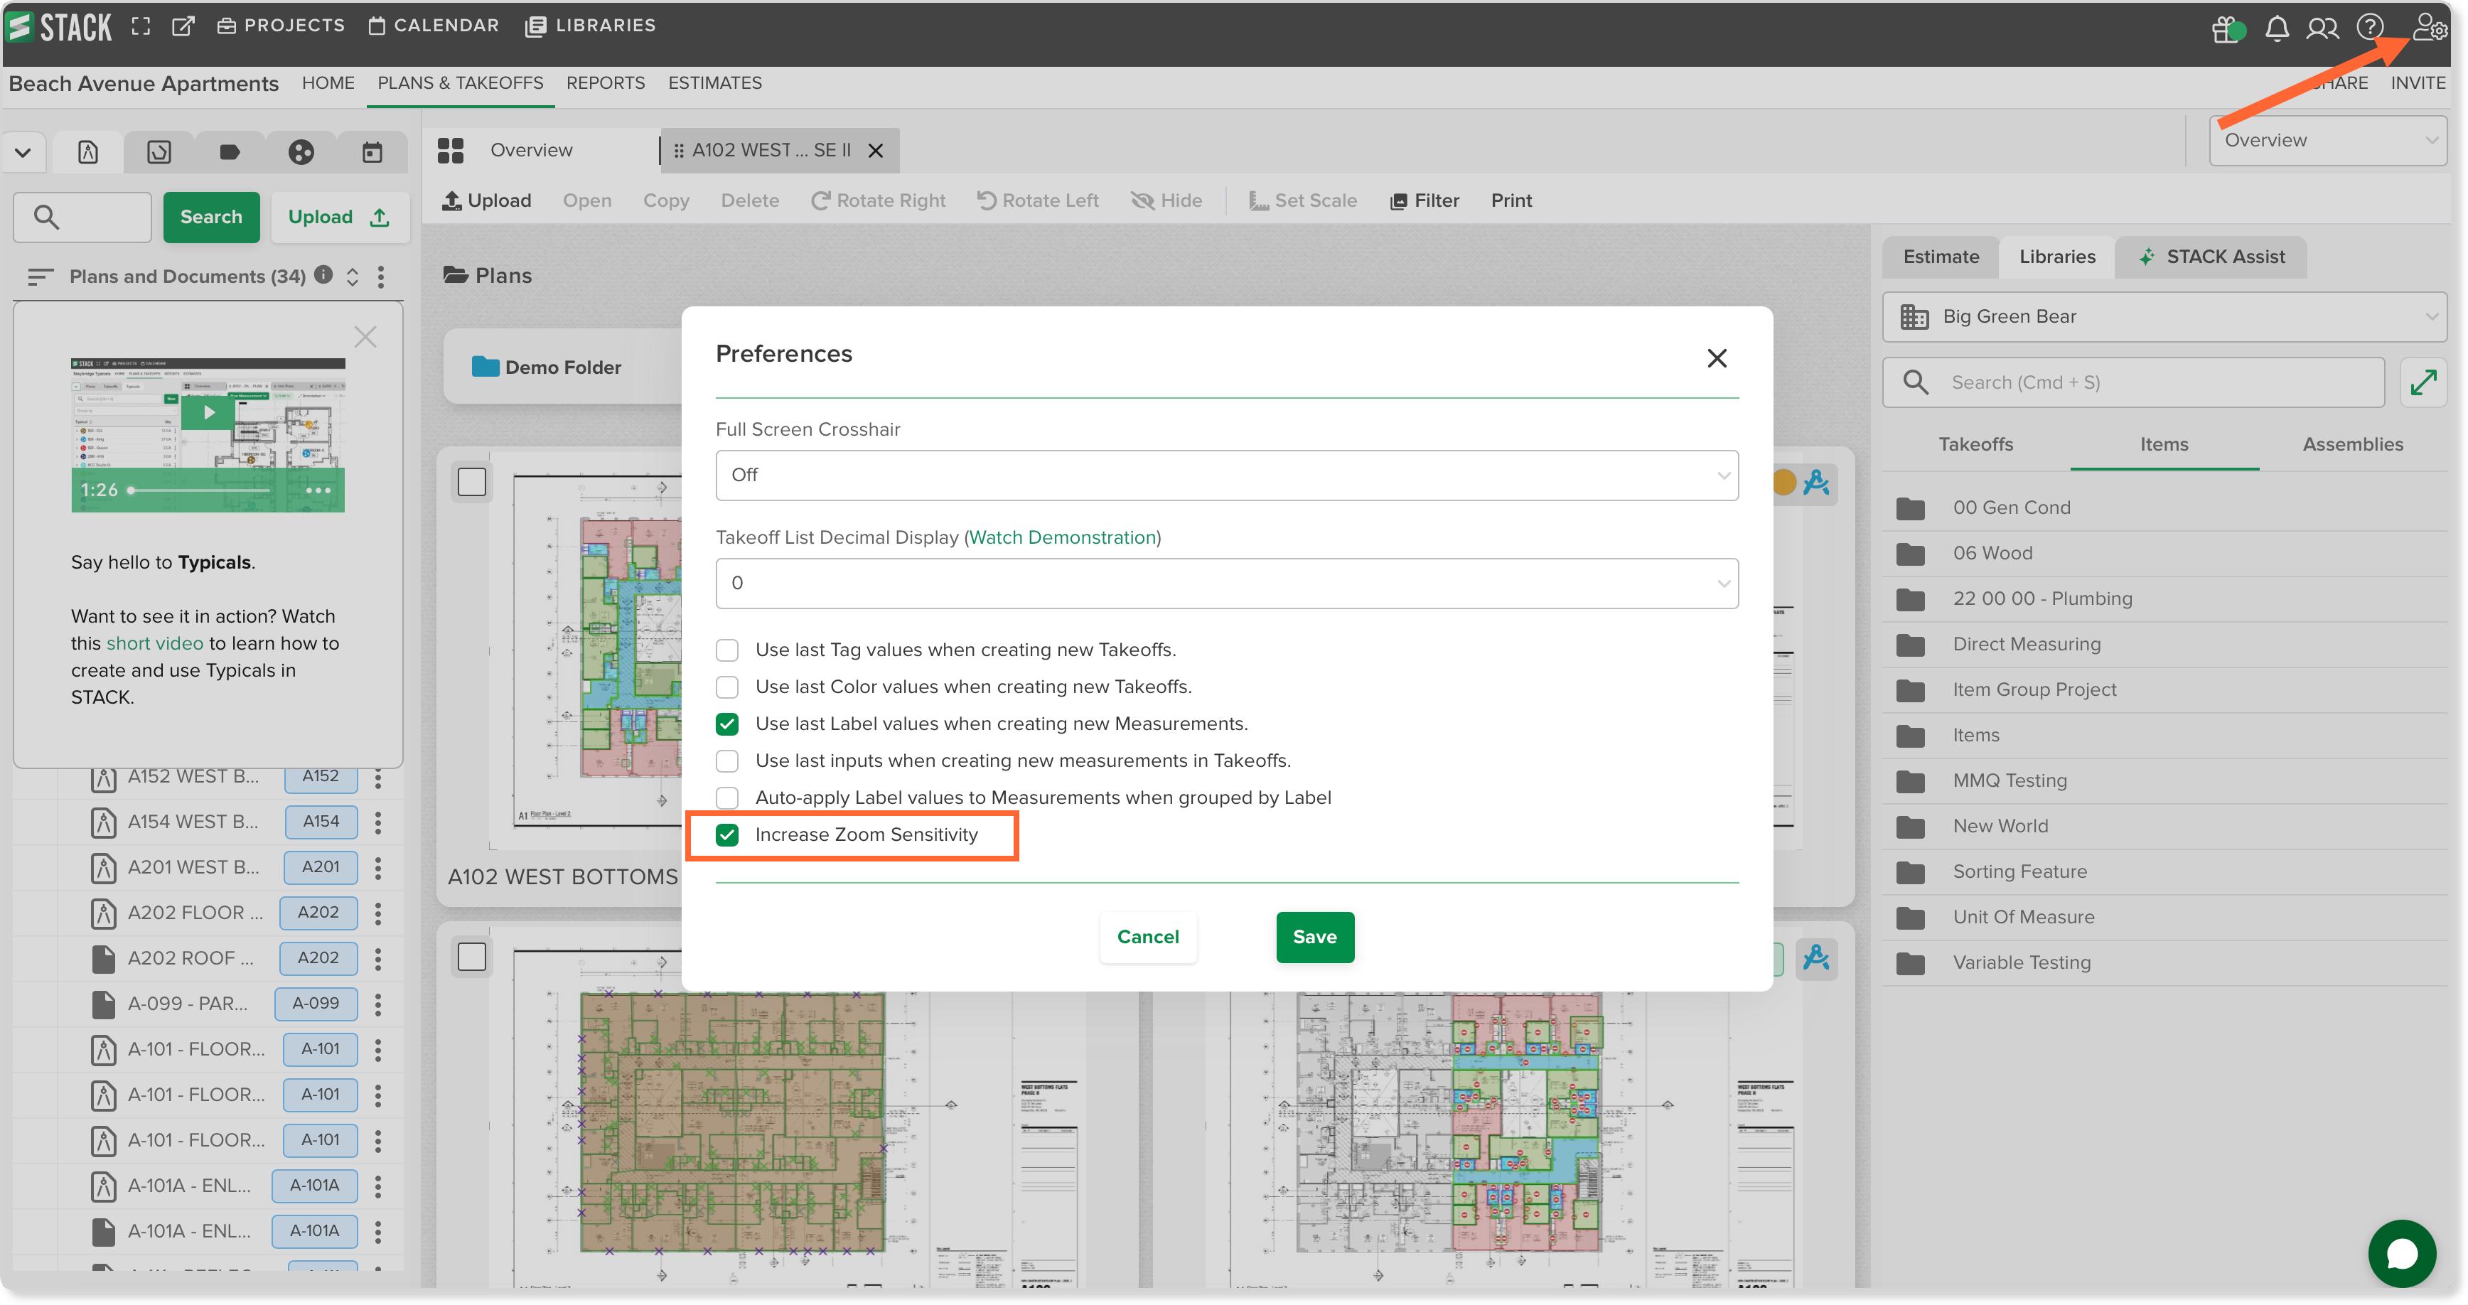Cancel the Preferences dialog
Viewport: 2468px width, 1305px height.
[1148, 937]
